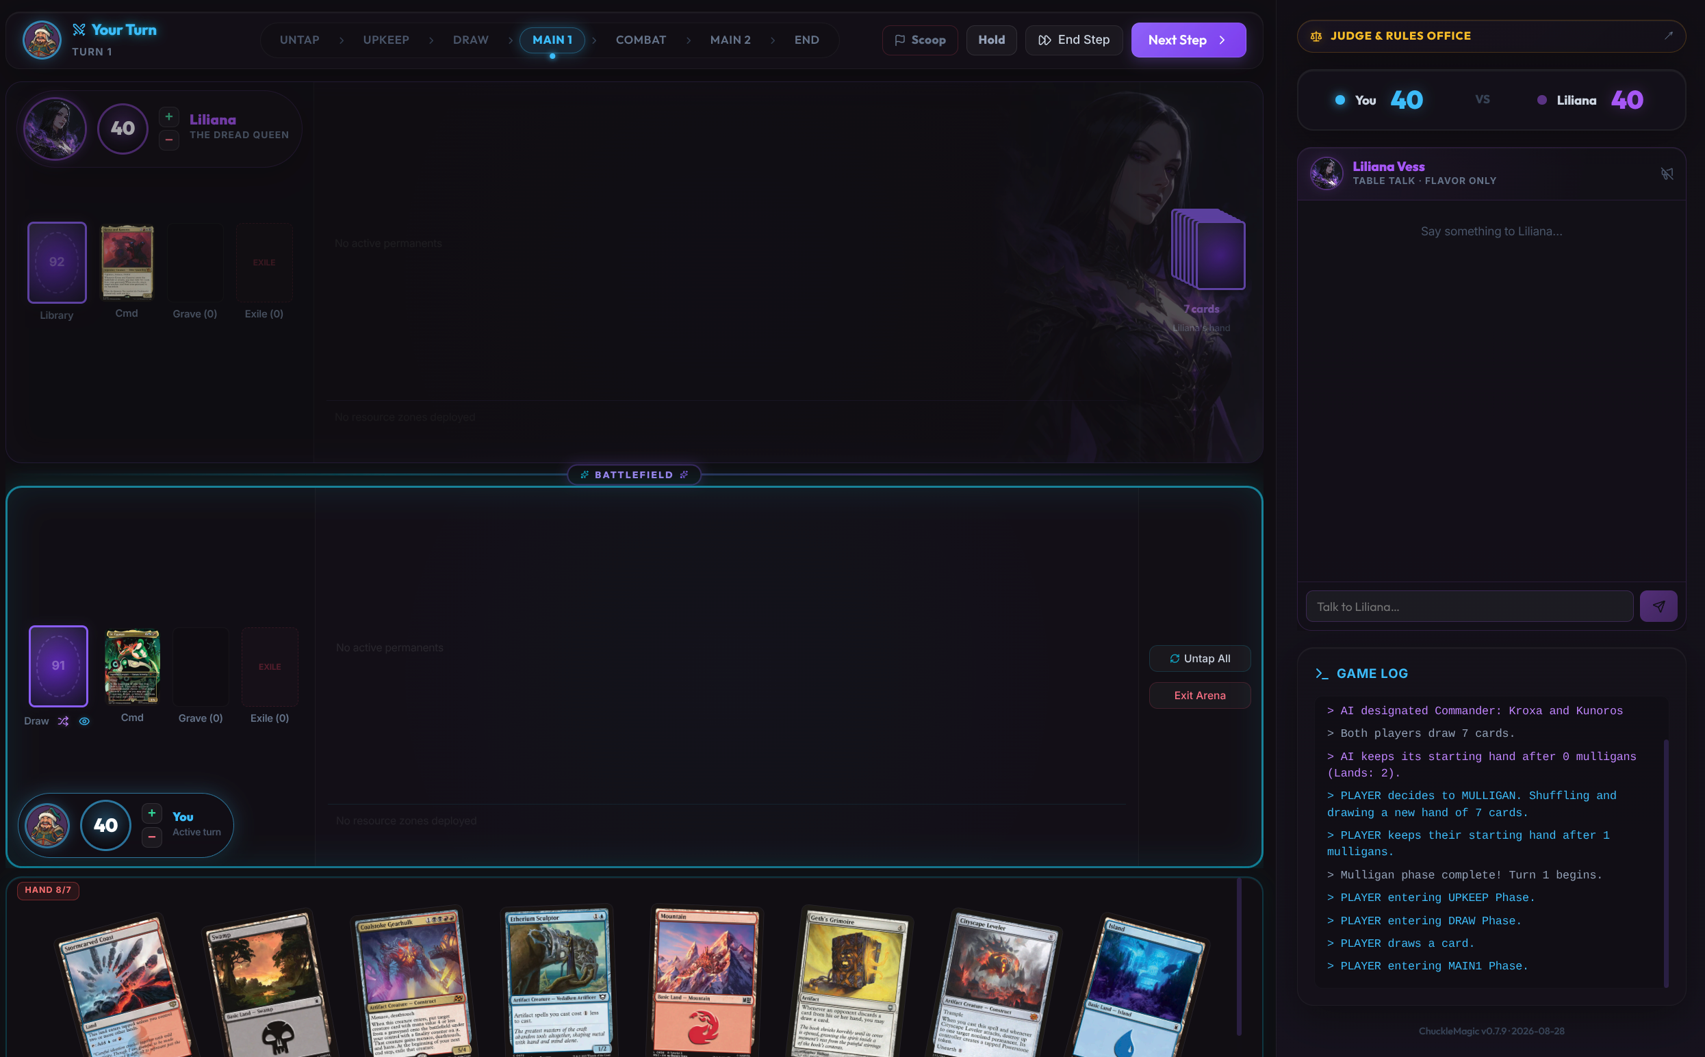Select the Etherium Sculptor card in hand
Viewport: 1705px width, 1057px height.
(x=558, y=981)
